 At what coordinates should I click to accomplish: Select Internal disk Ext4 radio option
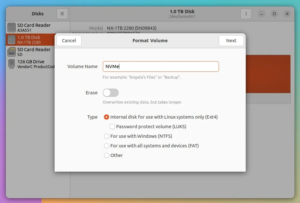107,117
